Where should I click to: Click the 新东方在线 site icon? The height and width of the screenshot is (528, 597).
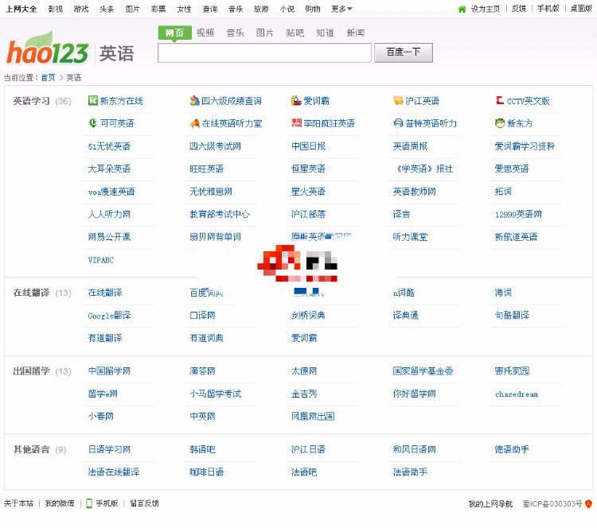92,100
